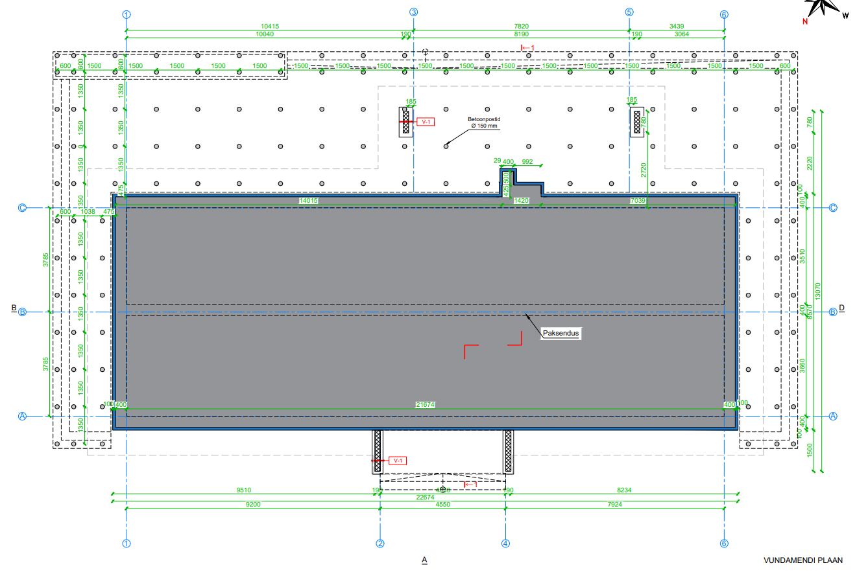Select axis bubble A on the right side
The width and height of the screenshot is (868, 572).
834,416
